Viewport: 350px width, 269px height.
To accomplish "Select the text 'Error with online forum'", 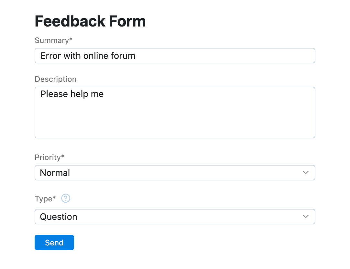I will tap(87, 56).
